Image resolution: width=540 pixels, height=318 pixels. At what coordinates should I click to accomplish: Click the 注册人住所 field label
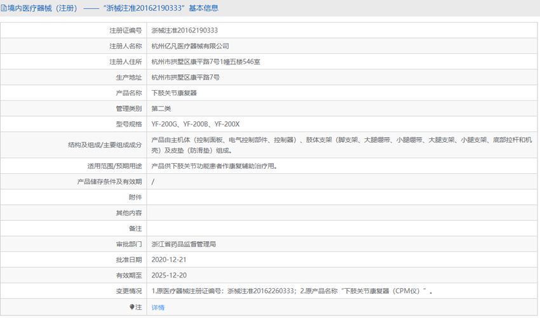tap(126, 62)
